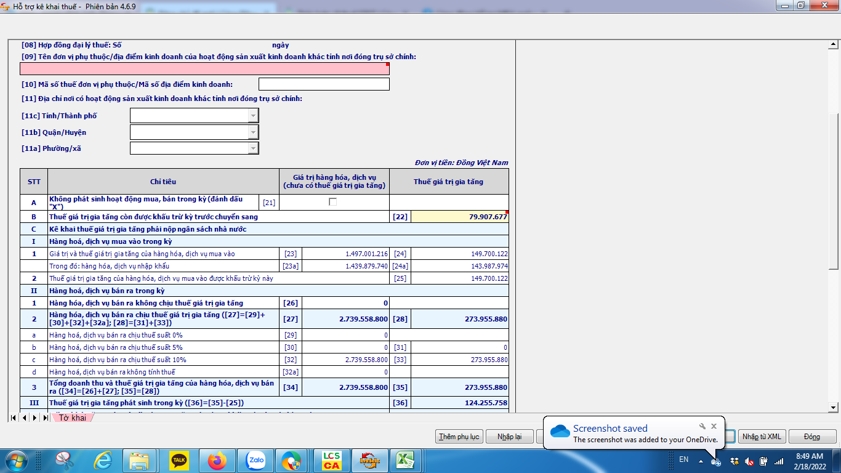Launch Firefox from the taskbar
Screen dimensions: 841x473
(217, 460)
